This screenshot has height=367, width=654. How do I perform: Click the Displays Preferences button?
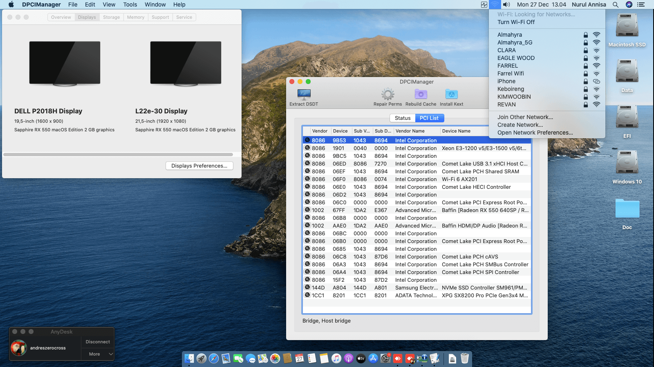[x=199, y=166]
